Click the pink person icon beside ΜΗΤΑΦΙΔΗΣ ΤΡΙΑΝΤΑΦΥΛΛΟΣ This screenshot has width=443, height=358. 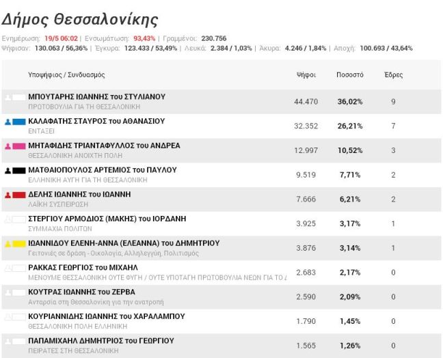[8, 146]
